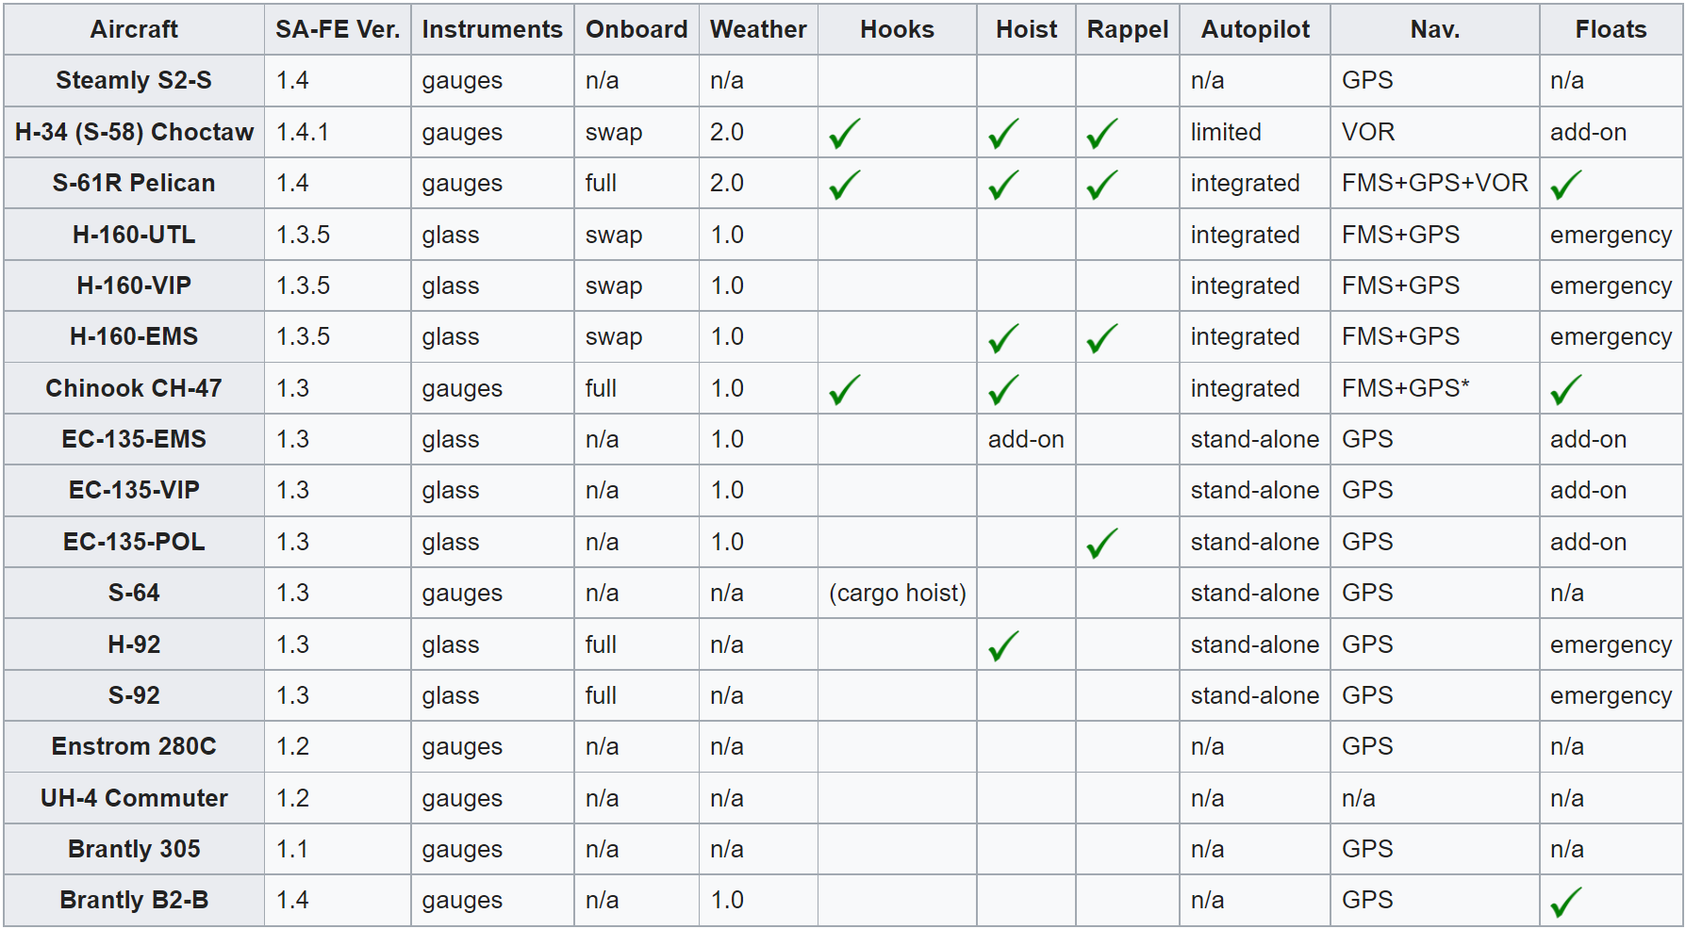Click the Rappel checkmark in H-160-EMS row
This screenshot has height=929, width=1686.
pyautogui.click(x=1101, y=337)
